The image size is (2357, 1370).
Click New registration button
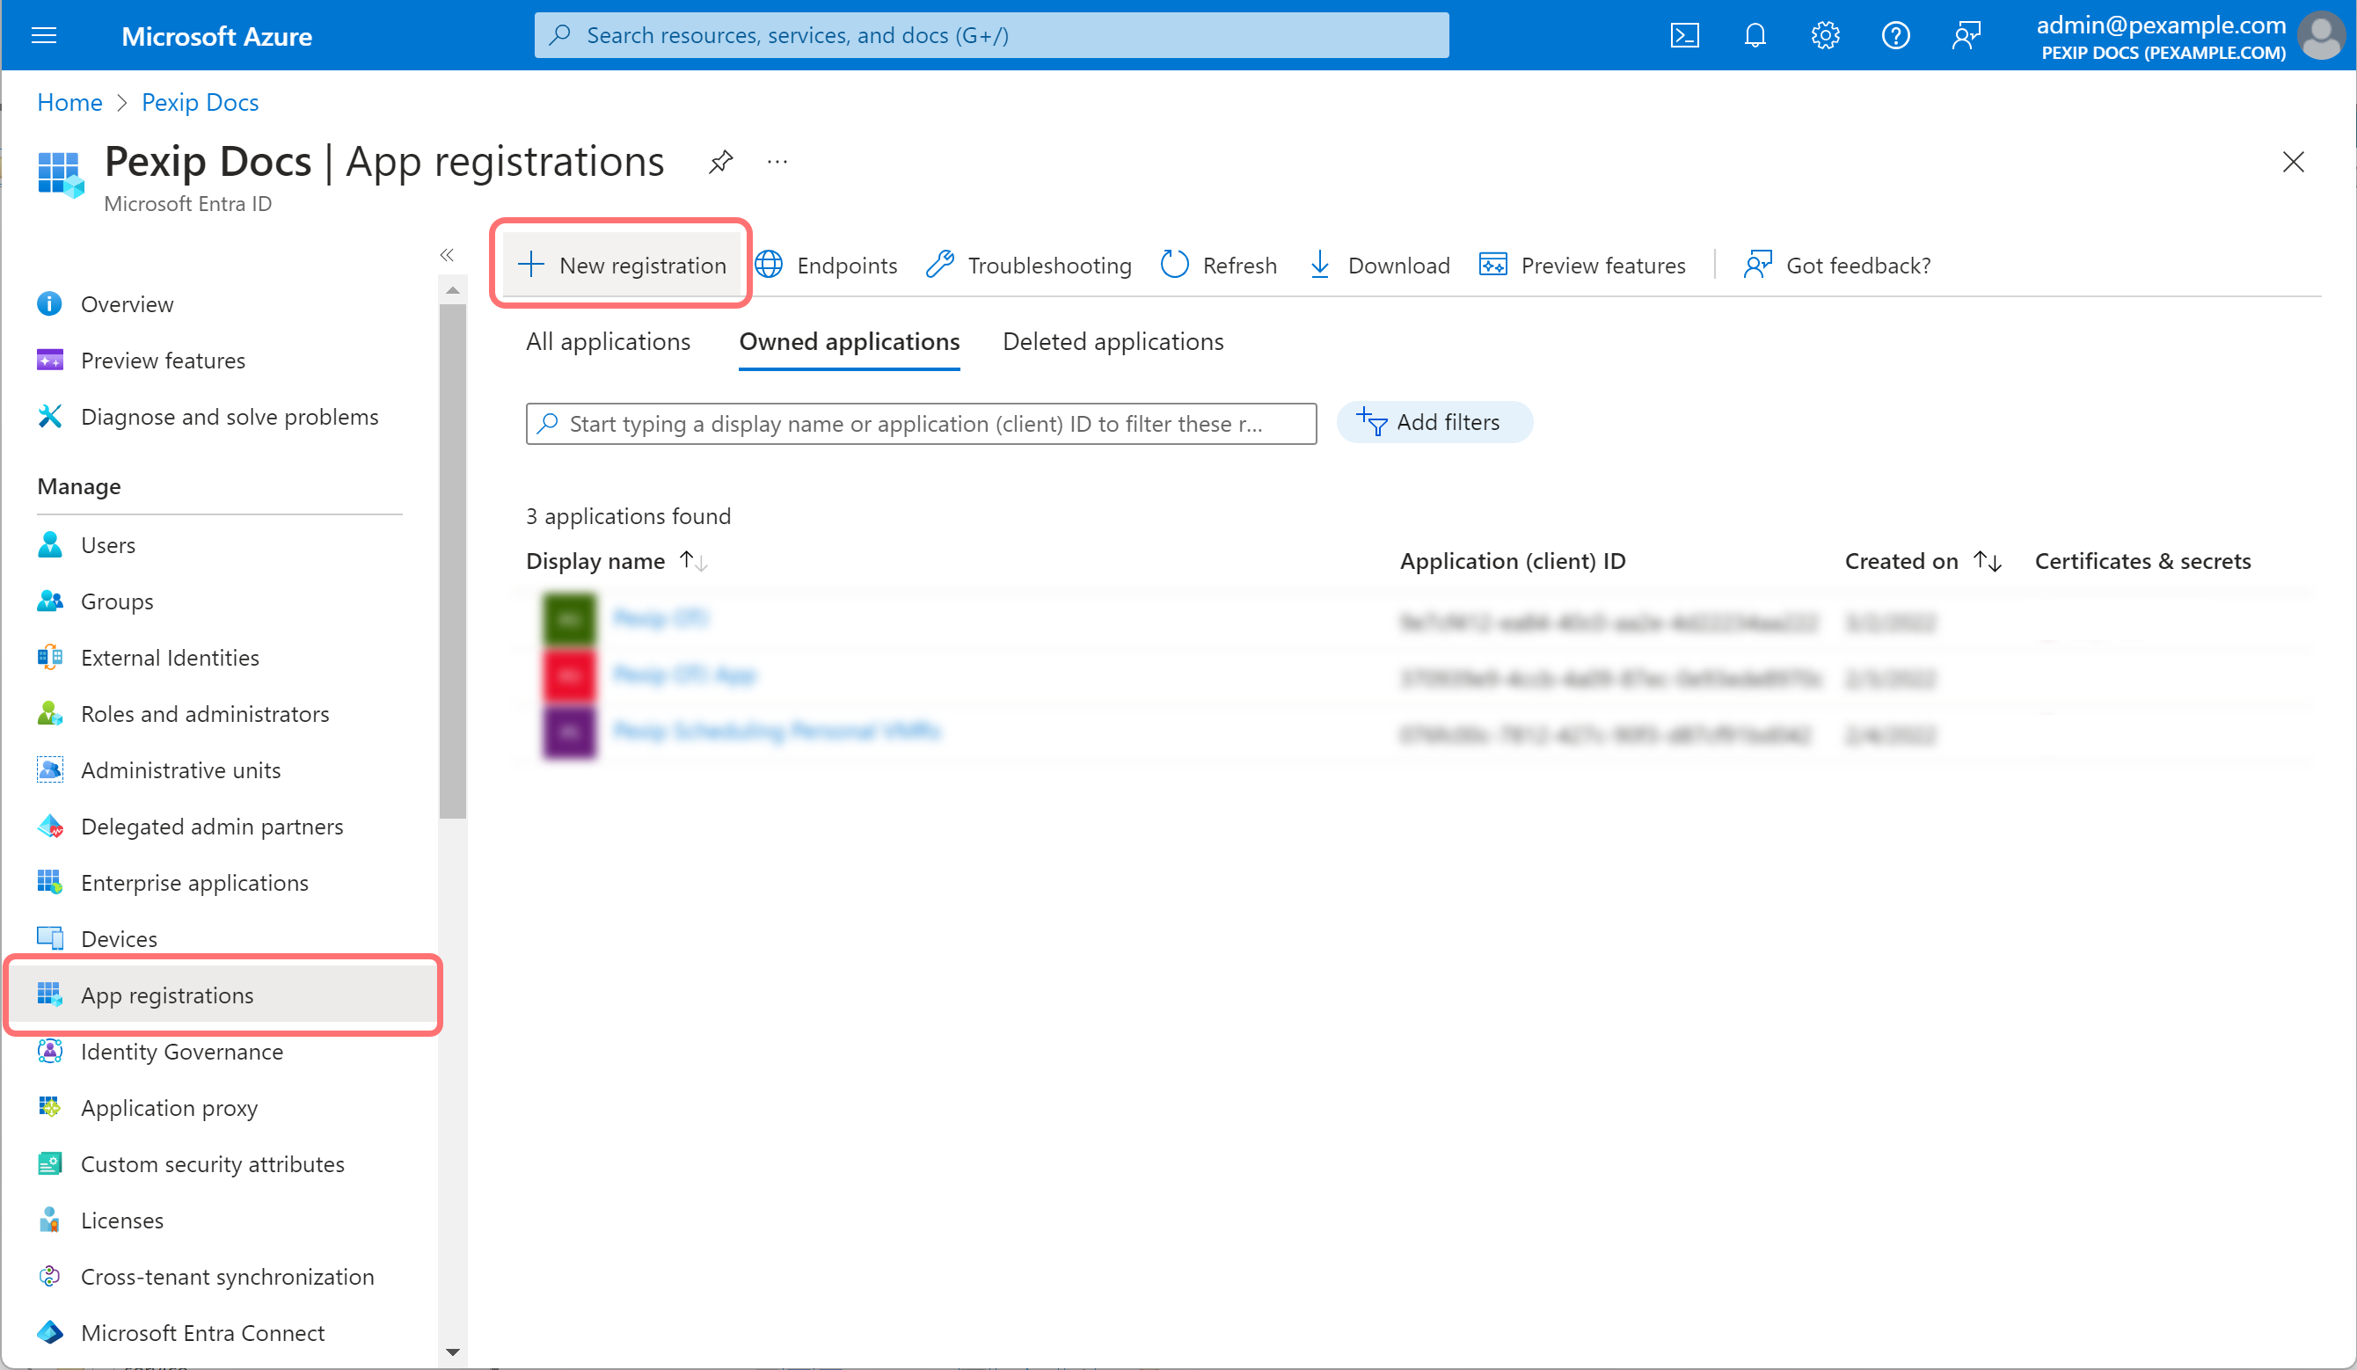click(622, 265)
